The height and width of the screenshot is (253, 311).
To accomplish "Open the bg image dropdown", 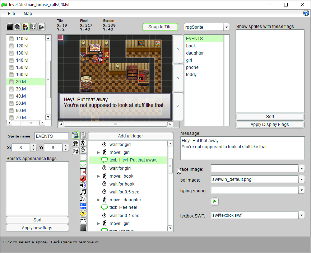I will pos(301,179).
